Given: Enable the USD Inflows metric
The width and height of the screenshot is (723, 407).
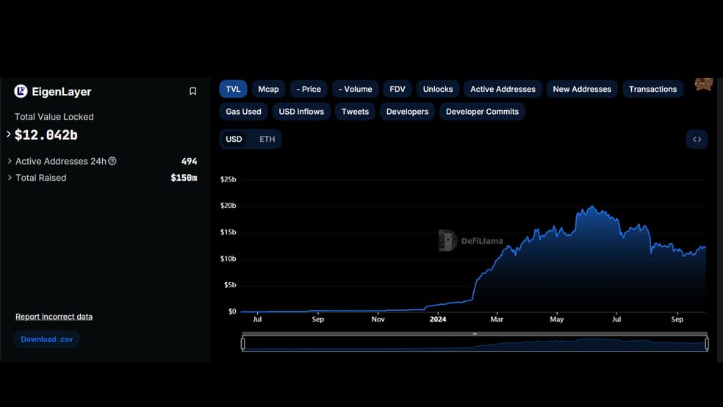Looking at the screenshot, I should click(x=301, y=112).
